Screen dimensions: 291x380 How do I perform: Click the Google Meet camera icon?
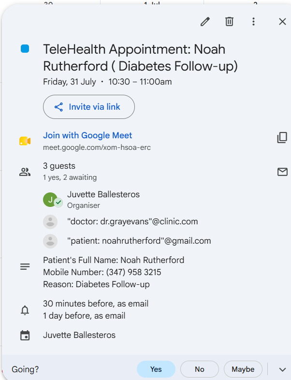point(25,141)
